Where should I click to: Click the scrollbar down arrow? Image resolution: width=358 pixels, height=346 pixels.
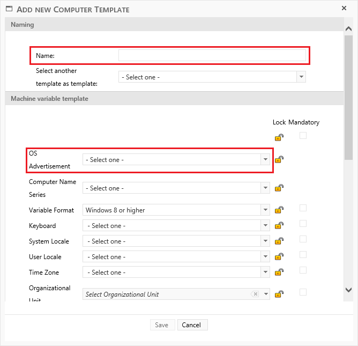point(348,290)
